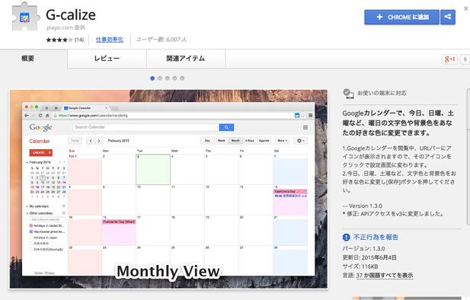Click the G-calize puzzle piece icon
The width and height of the screenshot is (470, 300).
click(26, 17)
